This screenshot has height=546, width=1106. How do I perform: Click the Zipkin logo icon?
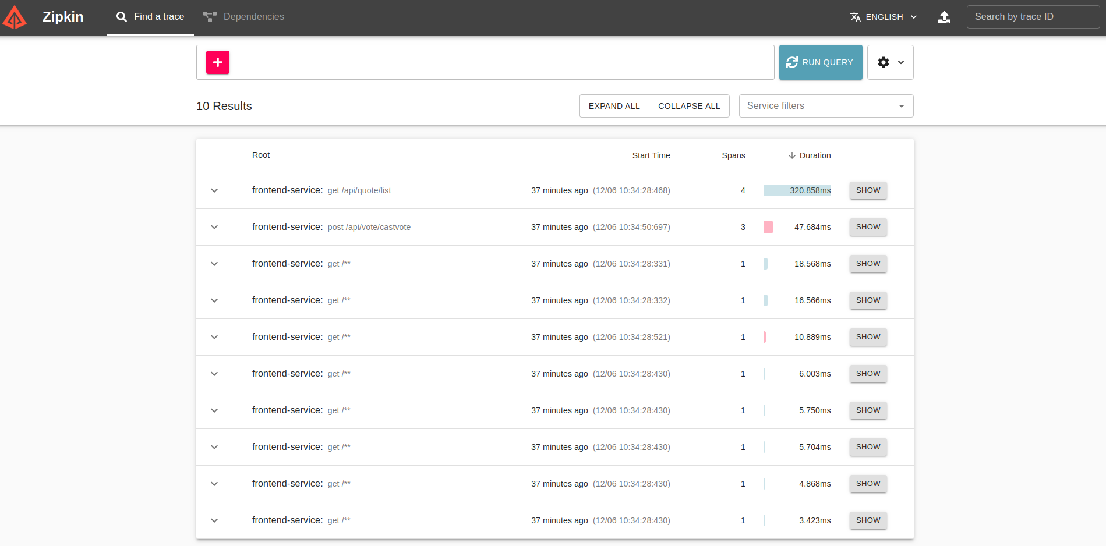pos(15,17)
